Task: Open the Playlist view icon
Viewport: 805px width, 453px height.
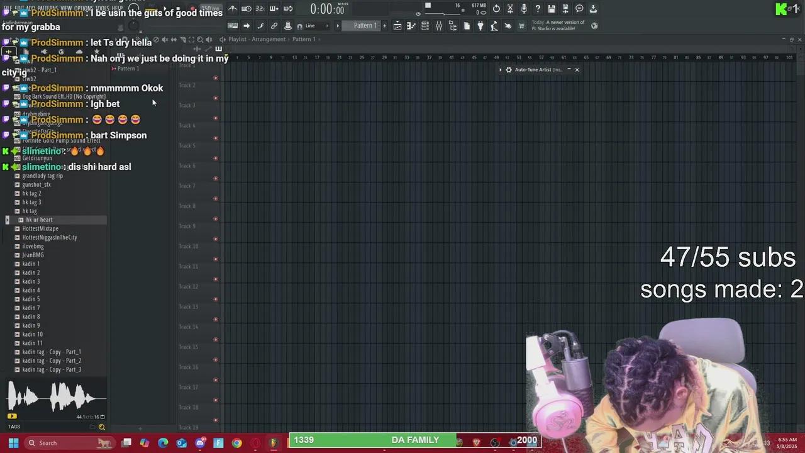Action: coord(397,26)
